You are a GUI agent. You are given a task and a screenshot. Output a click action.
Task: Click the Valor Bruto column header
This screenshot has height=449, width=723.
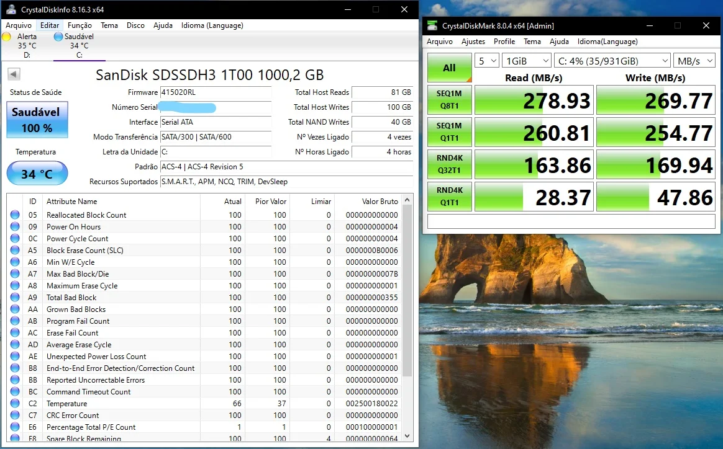pos(368,202)
